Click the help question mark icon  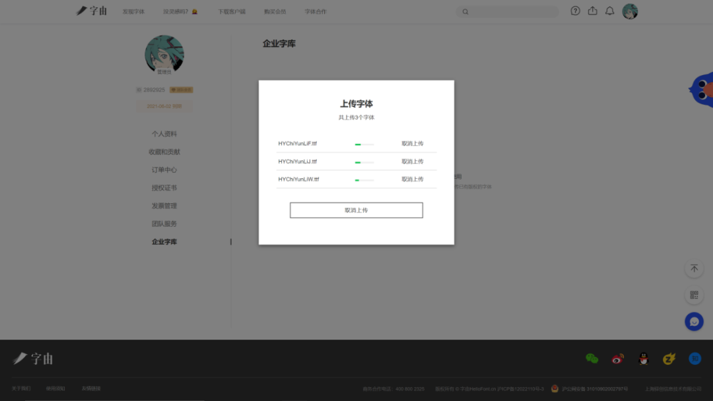pos(575,11)
